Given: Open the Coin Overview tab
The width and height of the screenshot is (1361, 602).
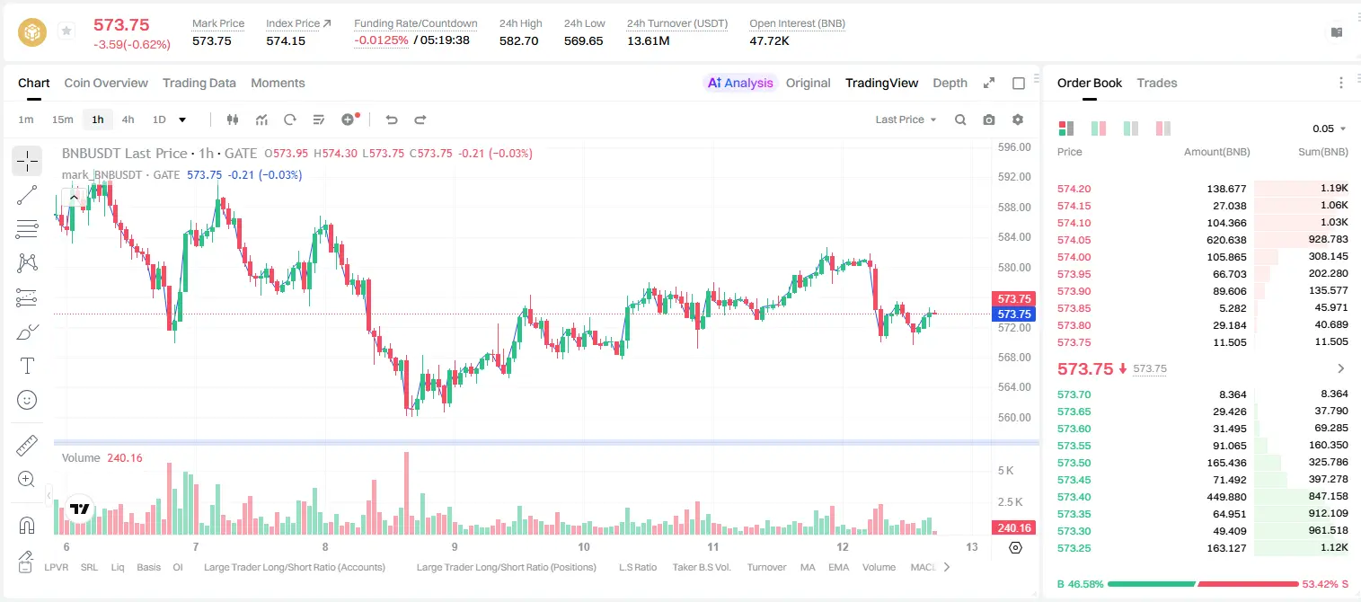Looking at the screenshot, I should point(106,83).
